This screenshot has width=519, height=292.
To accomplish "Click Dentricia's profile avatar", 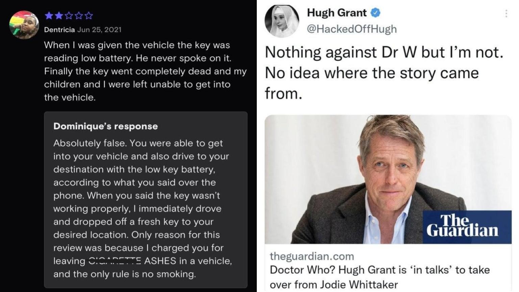I will point(24,25).
